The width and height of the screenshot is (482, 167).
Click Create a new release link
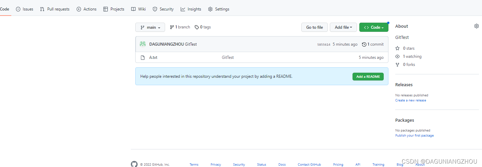[x=410, y=100]
